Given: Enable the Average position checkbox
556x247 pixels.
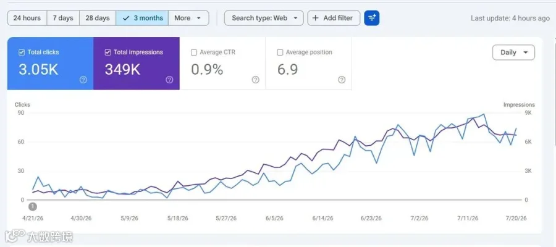Looking at the screenshot, I should pos(280,52).
